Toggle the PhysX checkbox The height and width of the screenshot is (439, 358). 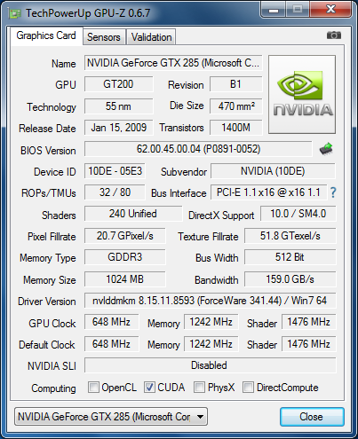pos(199,387)
